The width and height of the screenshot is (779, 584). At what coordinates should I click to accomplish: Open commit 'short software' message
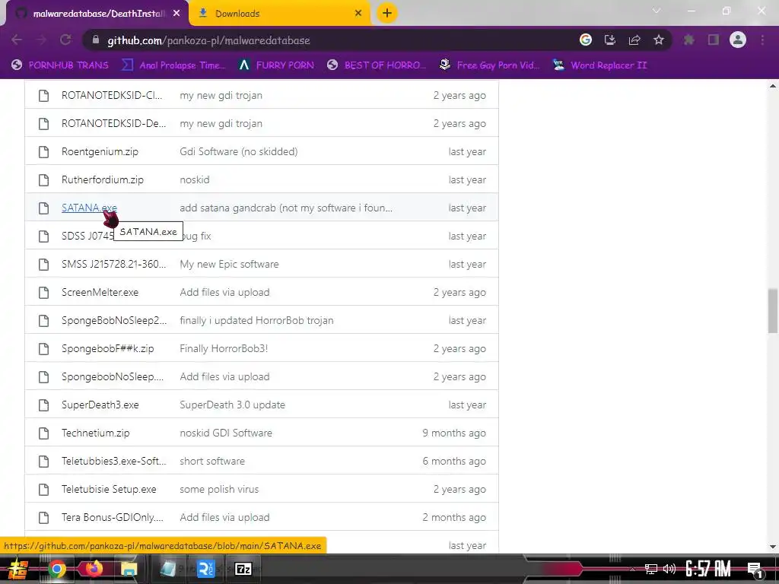point(212,461)
